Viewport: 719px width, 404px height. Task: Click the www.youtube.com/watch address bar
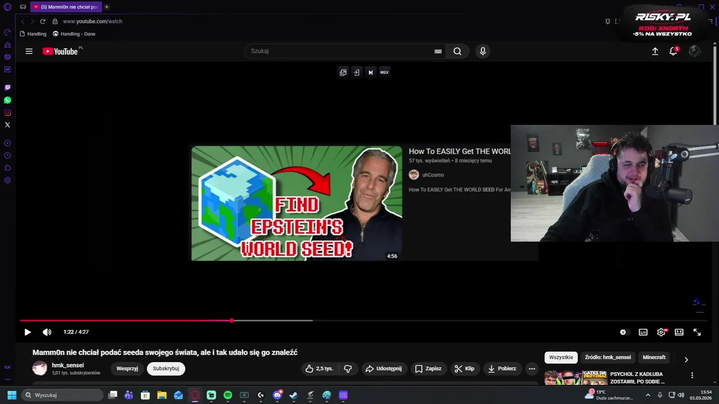(x=93, y=21)
